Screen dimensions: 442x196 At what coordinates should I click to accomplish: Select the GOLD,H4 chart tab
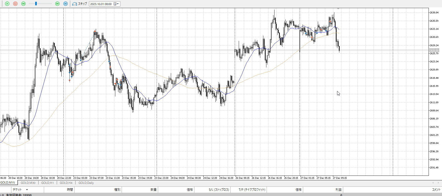(66, 183)
